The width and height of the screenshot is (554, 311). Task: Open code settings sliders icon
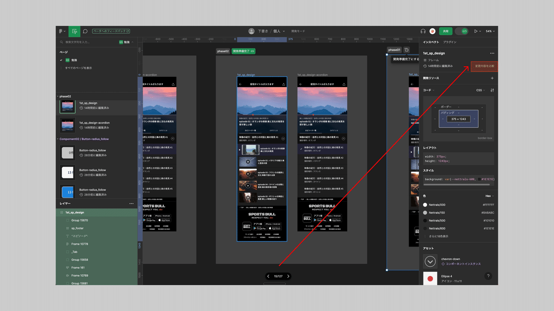(492, 90)
